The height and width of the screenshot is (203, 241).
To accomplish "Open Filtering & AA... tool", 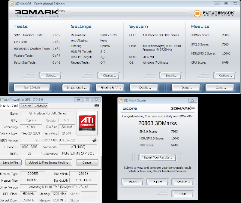I will (111, 88).
